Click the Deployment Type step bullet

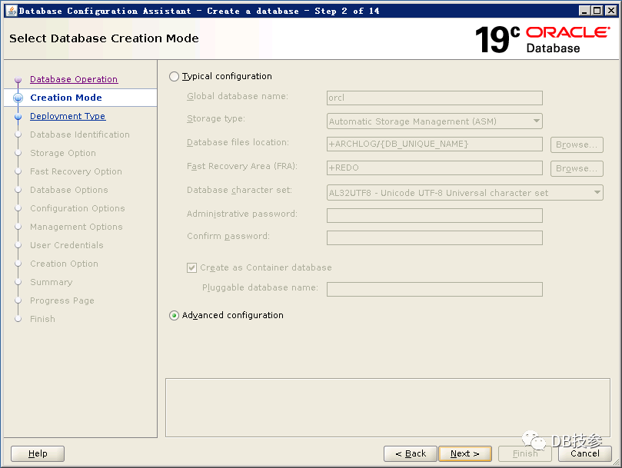(x=18, y=117)
